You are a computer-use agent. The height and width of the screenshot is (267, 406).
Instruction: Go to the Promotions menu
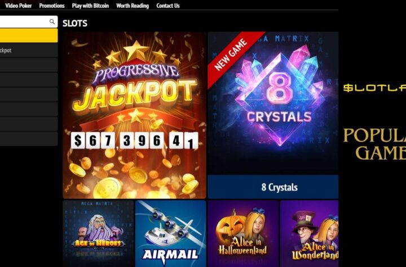point(52,6)
